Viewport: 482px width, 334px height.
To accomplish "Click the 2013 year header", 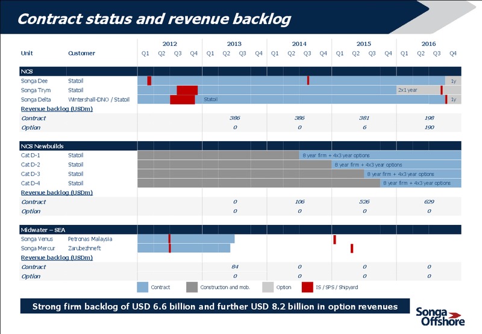I will tap(234, 43).
